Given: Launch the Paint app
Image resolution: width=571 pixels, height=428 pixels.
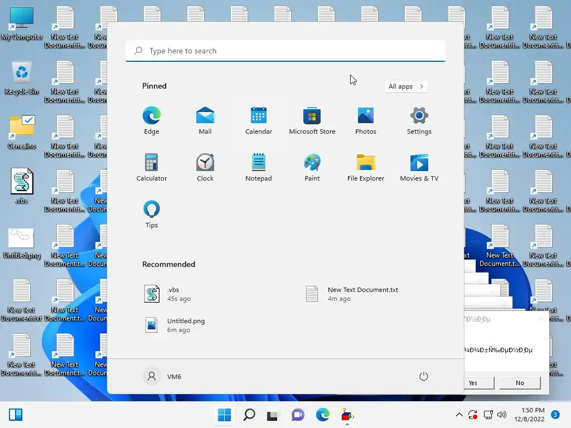Looking at the screenshot, I should click(x=312, y=167).
